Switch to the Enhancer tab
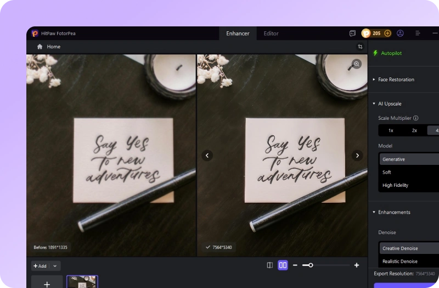The image size is (439, 288). tap(238, 34)
